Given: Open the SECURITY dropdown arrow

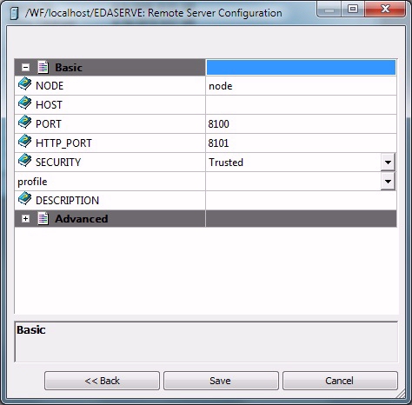Looking at the screenshot, I should pyautogui.click(x=388, y=162).
